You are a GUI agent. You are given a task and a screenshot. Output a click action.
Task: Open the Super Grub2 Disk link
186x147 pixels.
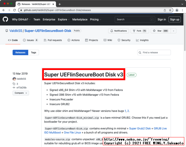pyautogui.click(x=140, y=128)
